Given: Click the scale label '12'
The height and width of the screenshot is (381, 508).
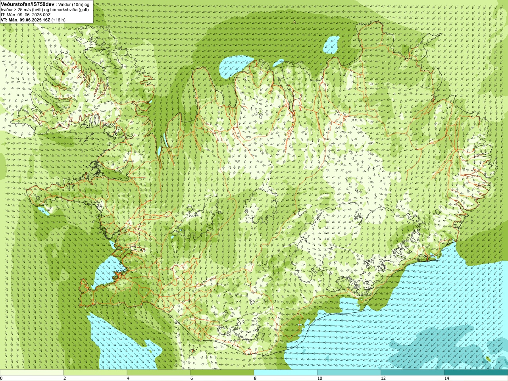Looking at the screenshot, I should click(383, 379).
